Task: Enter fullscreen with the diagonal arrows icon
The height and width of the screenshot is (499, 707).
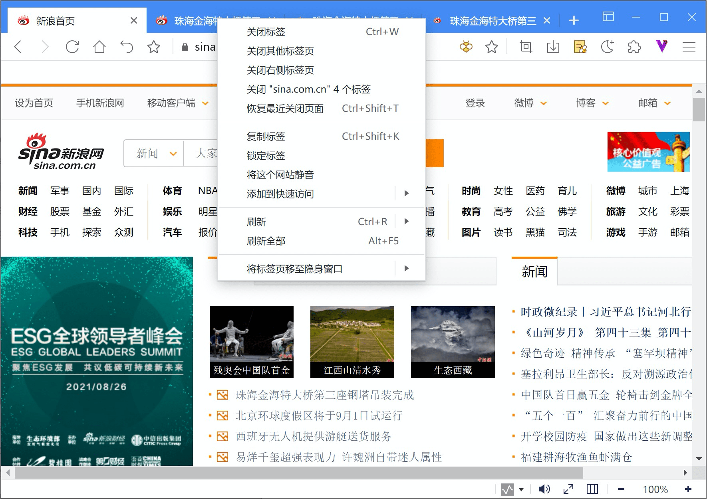Action: tap(568, 489)
